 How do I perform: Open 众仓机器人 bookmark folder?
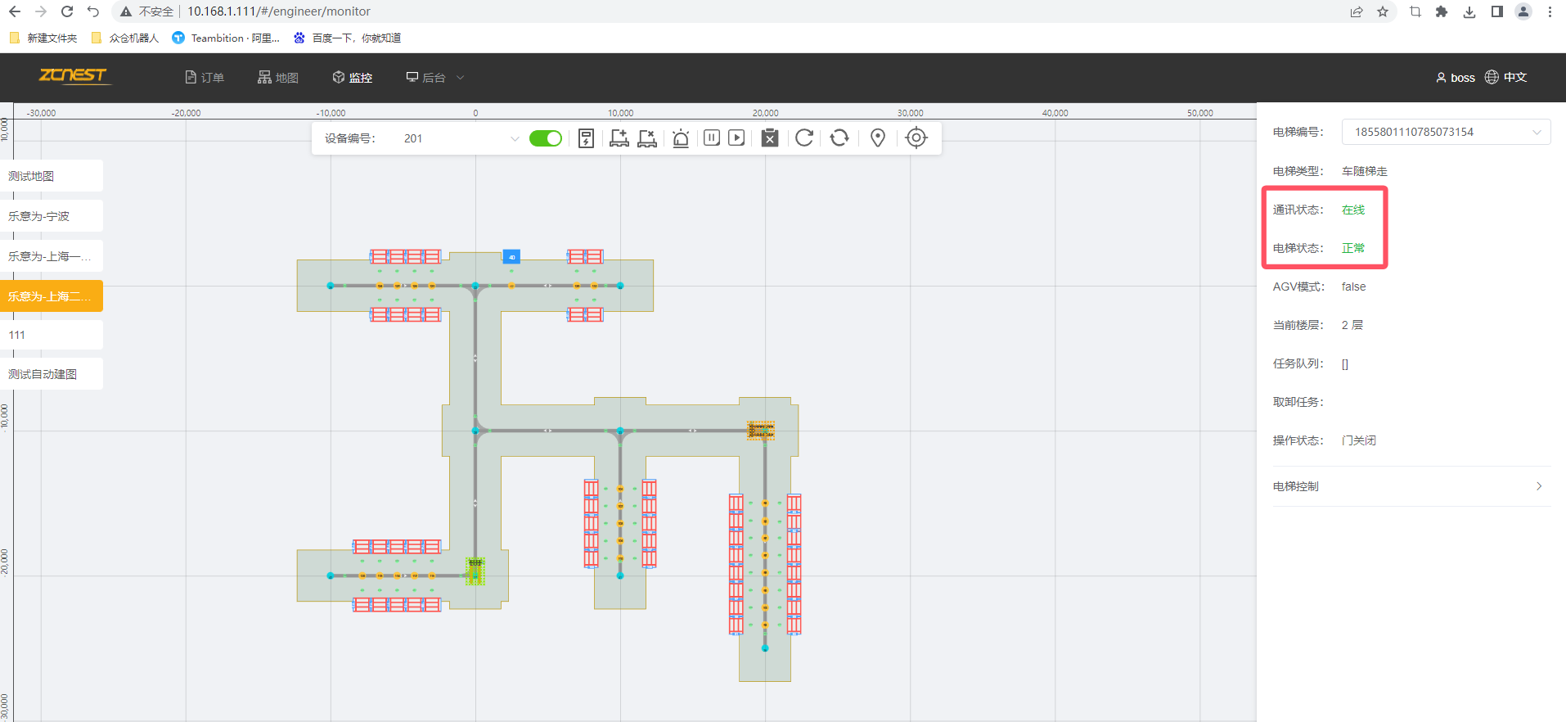[x=125, y=38]
